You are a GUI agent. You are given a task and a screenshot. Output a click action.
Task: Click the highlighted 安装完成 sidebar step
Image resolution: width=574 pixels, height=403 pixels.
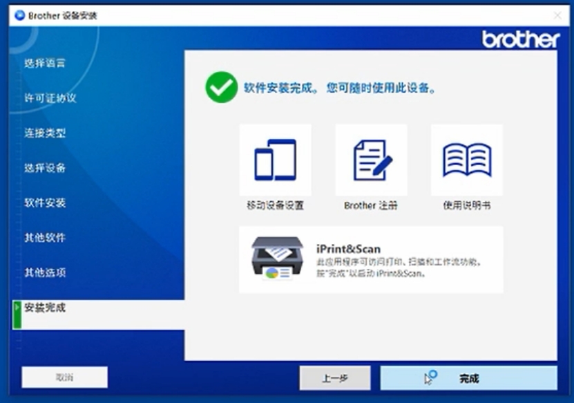click(x=45, y=308)
